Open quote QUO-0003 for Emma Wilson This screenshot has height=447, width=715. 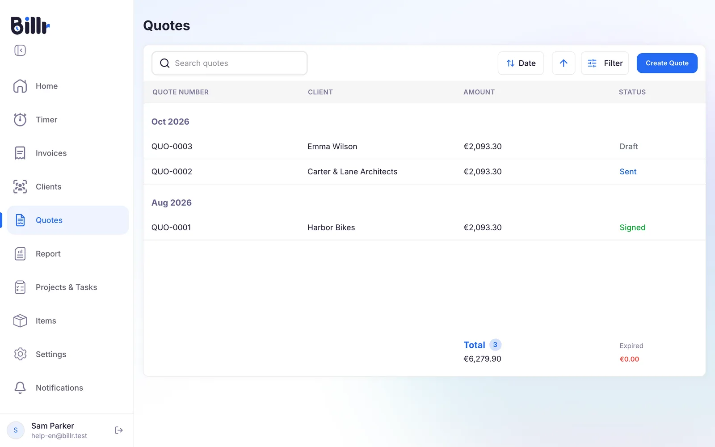coord(425,147)
